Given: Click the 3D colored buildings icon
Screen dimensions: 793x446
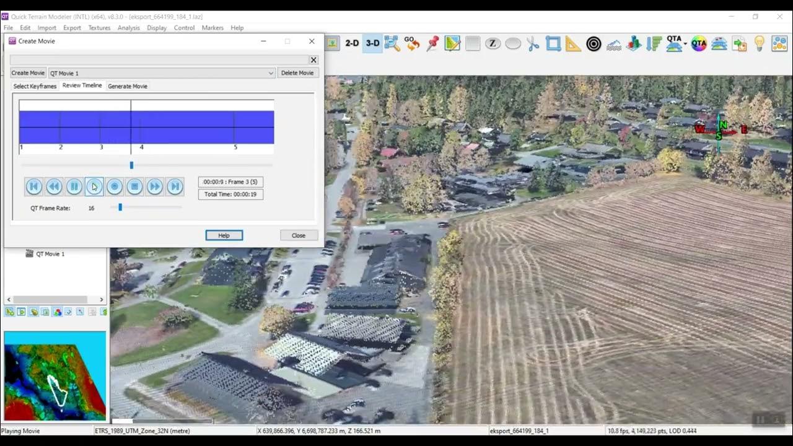Looking at the screenshot, I should click(634, 43).
